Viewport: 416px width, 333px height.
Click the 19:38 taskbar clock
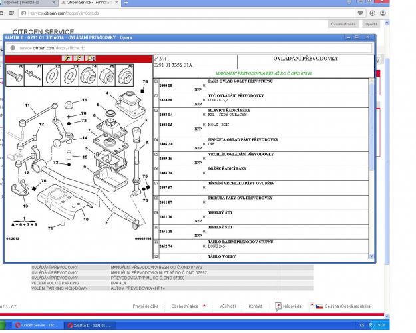381,325
